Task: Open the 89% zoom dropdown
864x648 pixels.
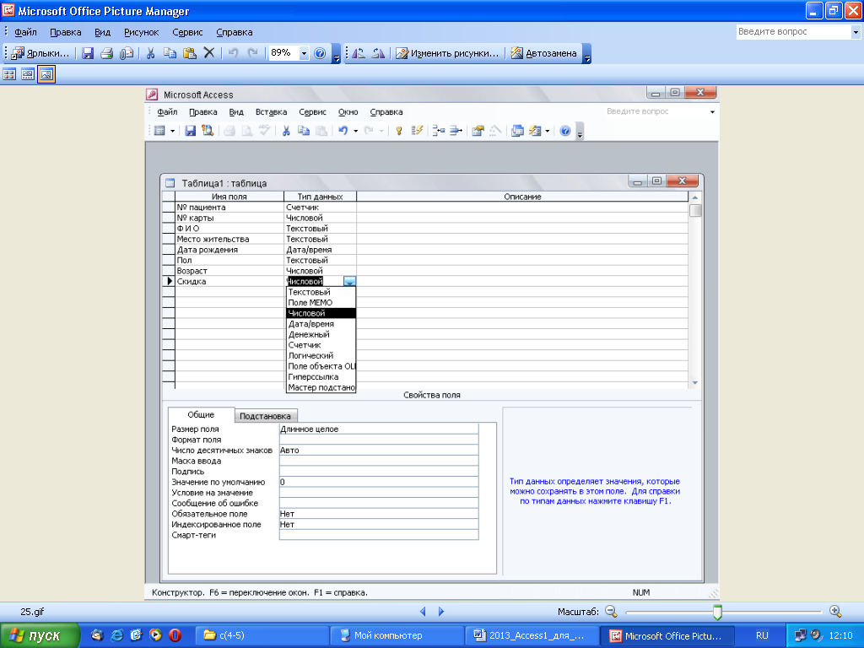Action: (x=304, y=53)
